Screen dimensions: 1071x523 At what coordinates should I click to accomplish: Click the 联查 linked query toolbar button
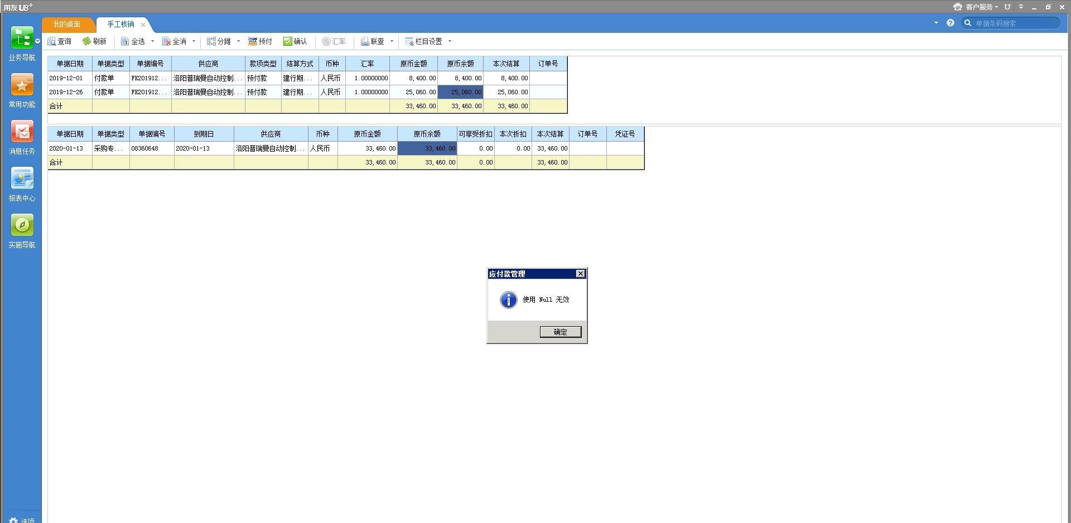[372, 41]
